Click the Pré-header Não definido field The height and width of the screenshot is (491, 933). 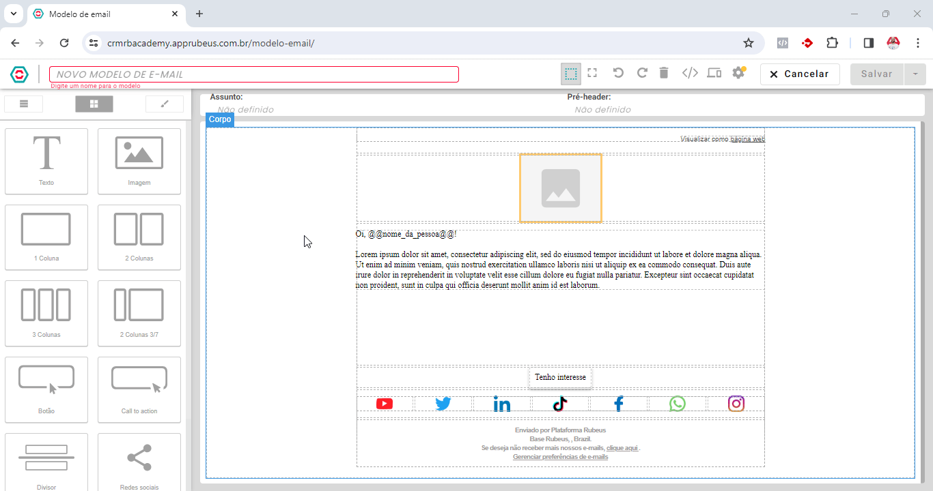[602, 110]
